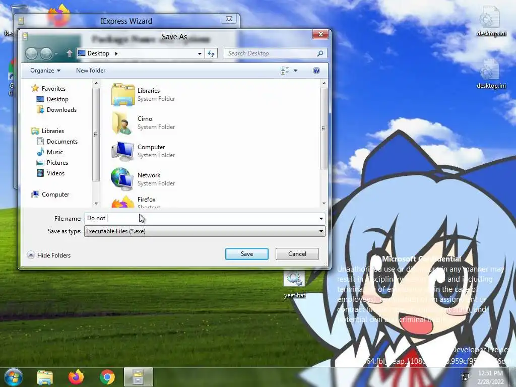Image resolution: width=516 pixels, height=387 pixels.
Task: Click the Libraries folder icon in file list
Action: pyautogui.click(x=123, y=95)
